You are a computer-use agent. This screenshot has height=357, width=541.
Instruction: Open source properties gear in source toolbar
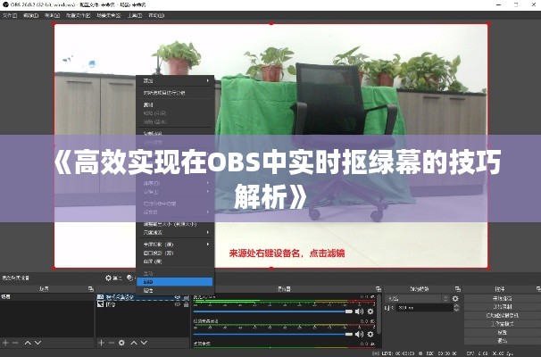pos(108,278)
